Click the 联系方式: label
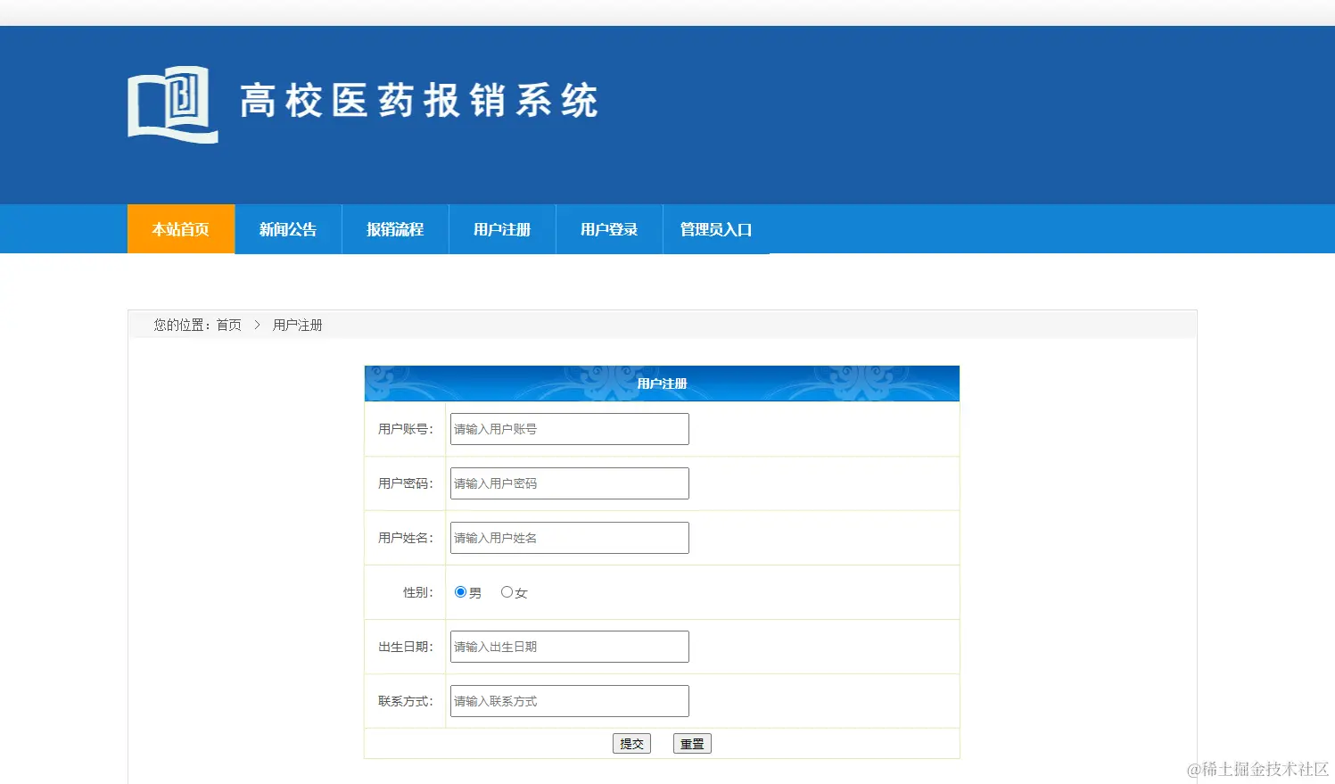This screenshot has width=1335, height=784. (x=406, y=701)
